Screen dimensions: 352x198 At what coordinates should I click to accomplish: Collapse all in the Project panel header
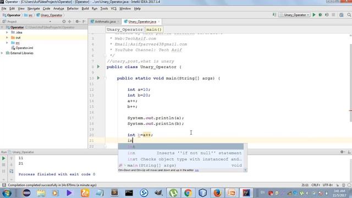[x=70, y=21]
